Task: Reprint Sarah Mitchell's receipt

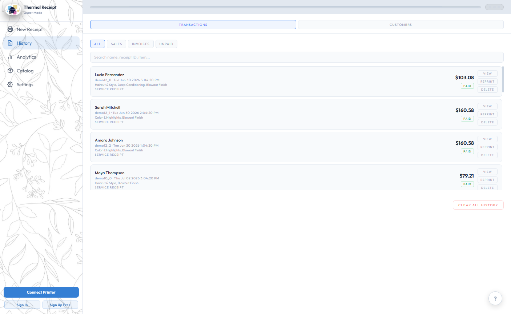Action: (x=487, y=114)
